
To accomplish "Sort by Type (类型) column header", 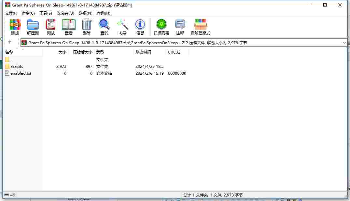I will pyautogui.click(x=100, y=52).
